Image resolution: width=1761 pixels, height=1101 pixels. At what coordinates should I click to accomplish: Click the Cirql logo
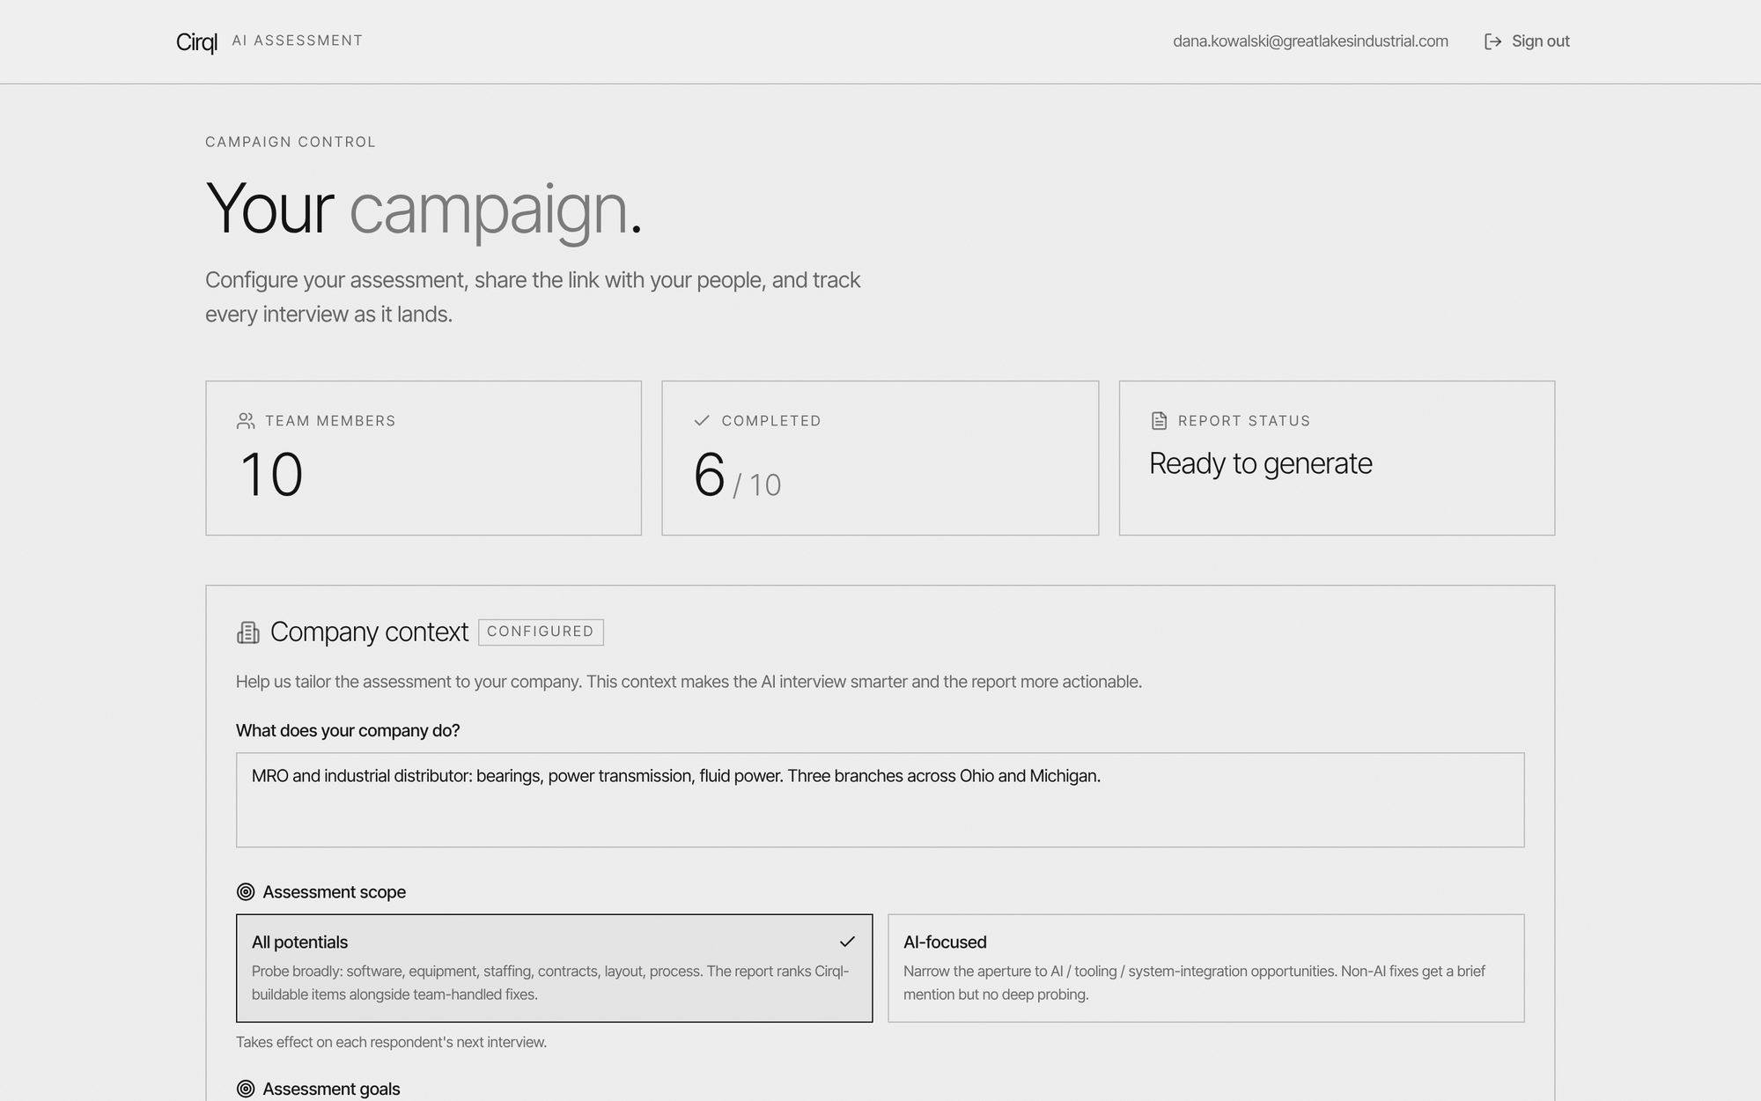pyautogui.click(x=196, y=41)
